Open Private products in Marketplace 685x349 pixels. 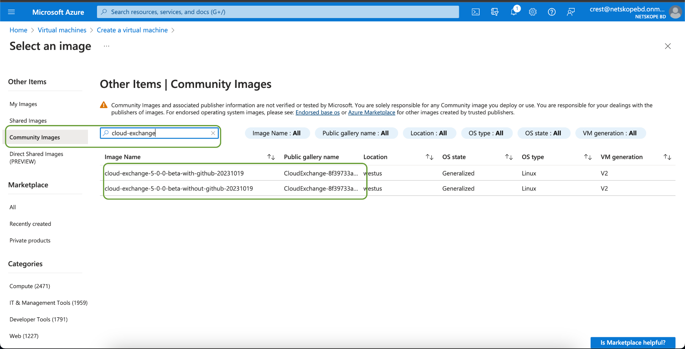pyautogui.click(x=30, y=240)
